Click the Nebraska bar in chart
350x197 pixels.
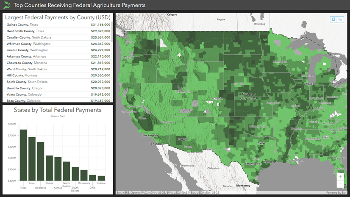41,161
